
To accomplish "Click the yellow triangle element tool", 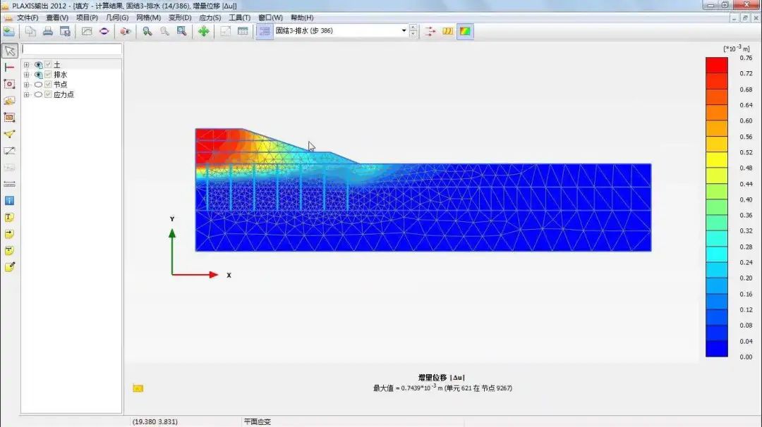I will pos(9,134).
